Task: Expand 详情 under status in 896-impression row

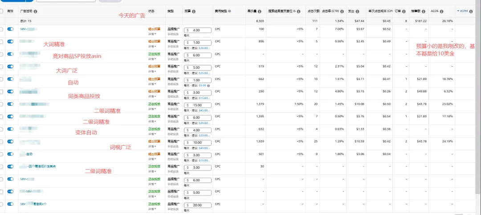Action: pyautogui.click(x=152, y=47)
